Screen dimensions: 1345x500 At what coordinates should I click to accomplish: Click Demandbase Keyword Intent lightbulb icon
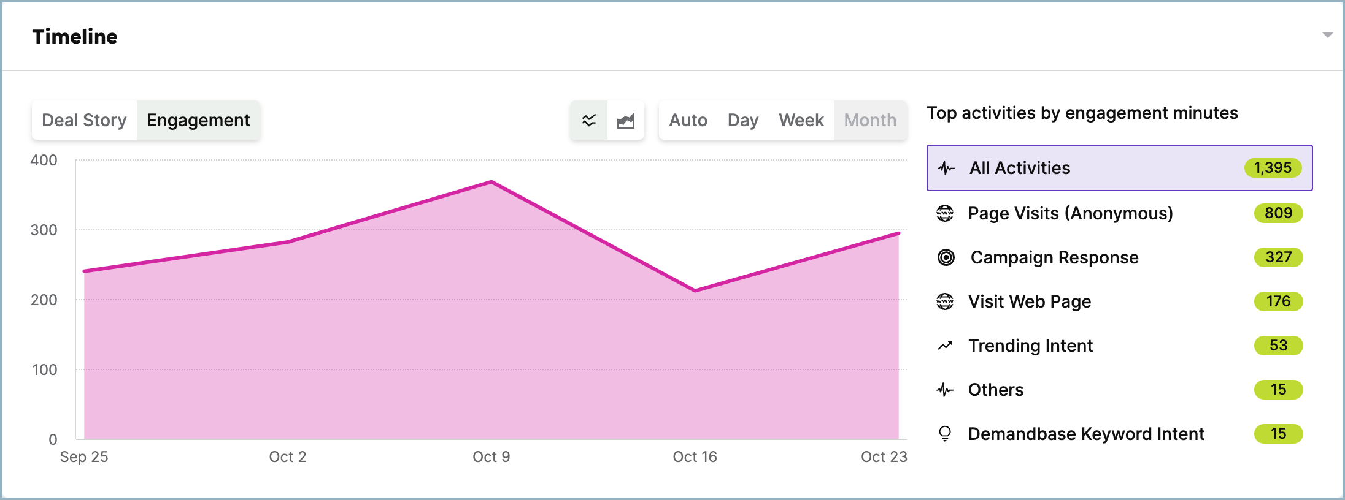click(945, 434)
